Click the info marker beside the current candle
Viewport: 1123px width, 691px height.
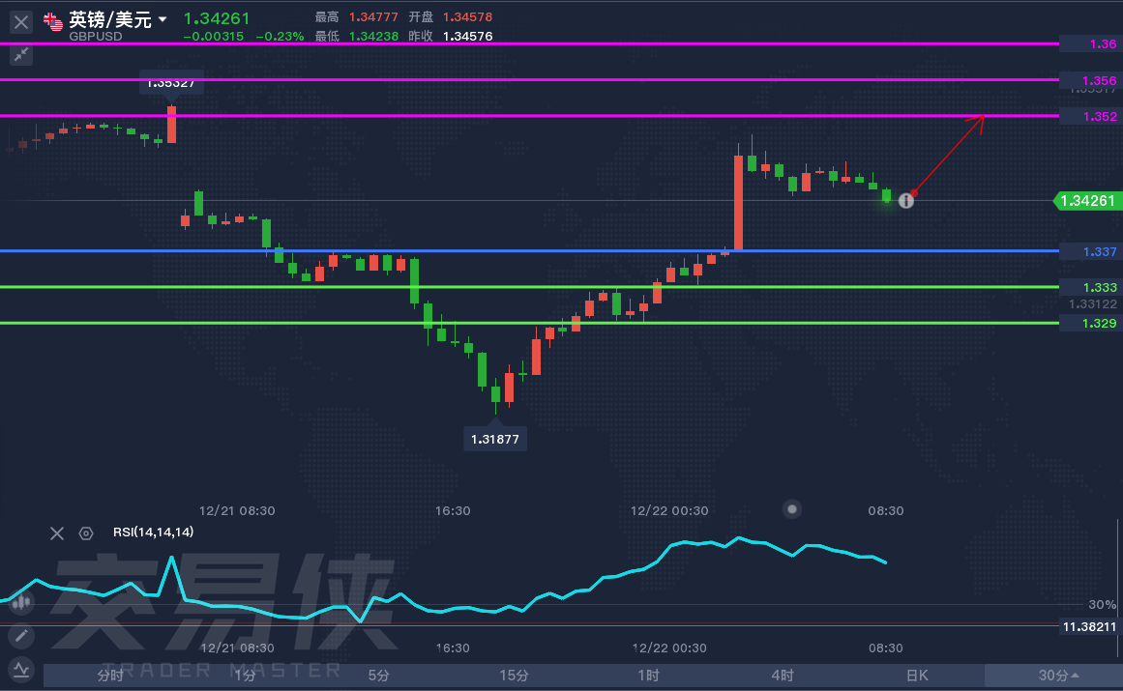click(906, 201)
